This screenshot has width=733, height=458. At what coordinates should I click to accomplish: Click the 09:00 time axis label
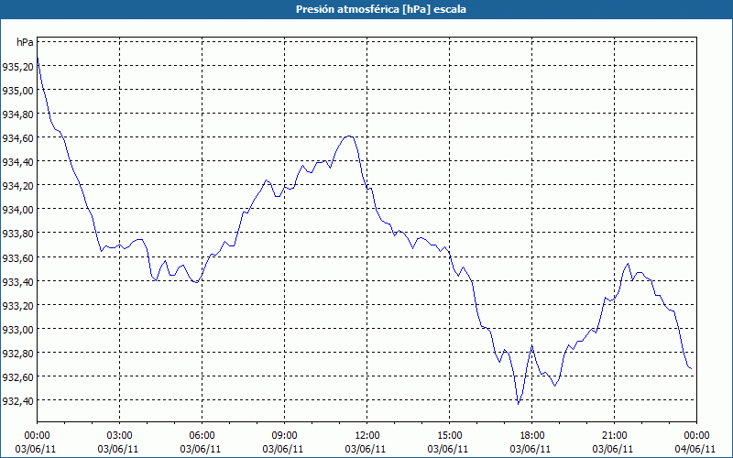[284, 436]
